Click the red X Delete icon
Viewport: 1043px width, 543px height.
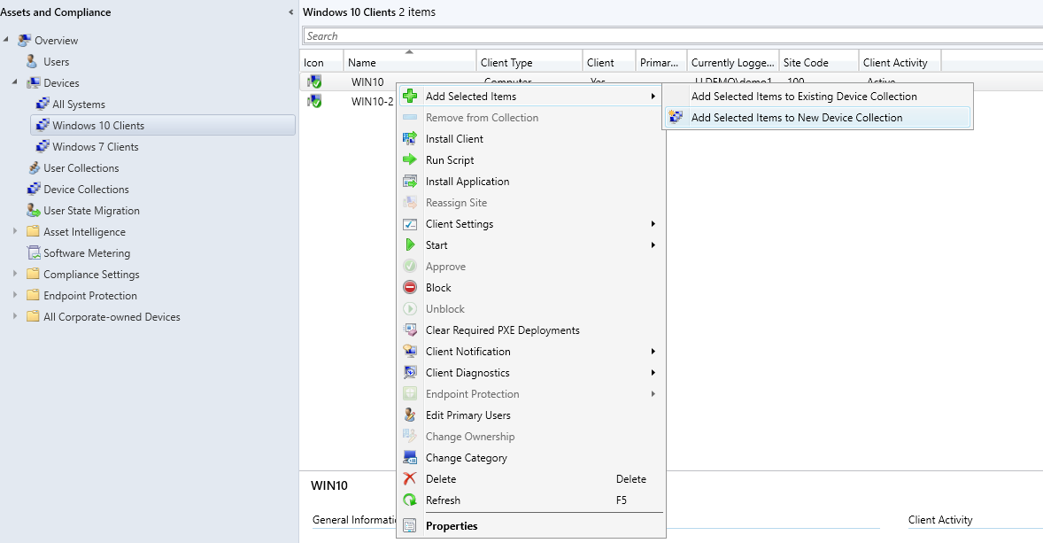pos(410,479)
